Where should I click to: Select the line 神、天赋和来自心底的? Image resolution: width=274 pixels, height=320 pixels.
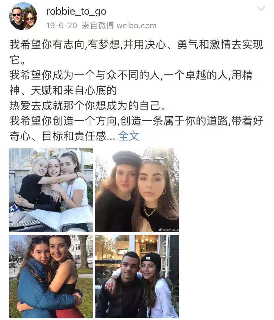click(63, 90)
